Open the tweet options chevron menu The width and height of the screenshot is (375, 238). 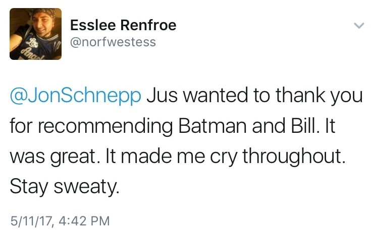click(x=358, y=25)
